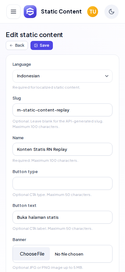This screenshot has width=125, height=272.
Task: Click the Banner field label
Action: click(19, 239)
